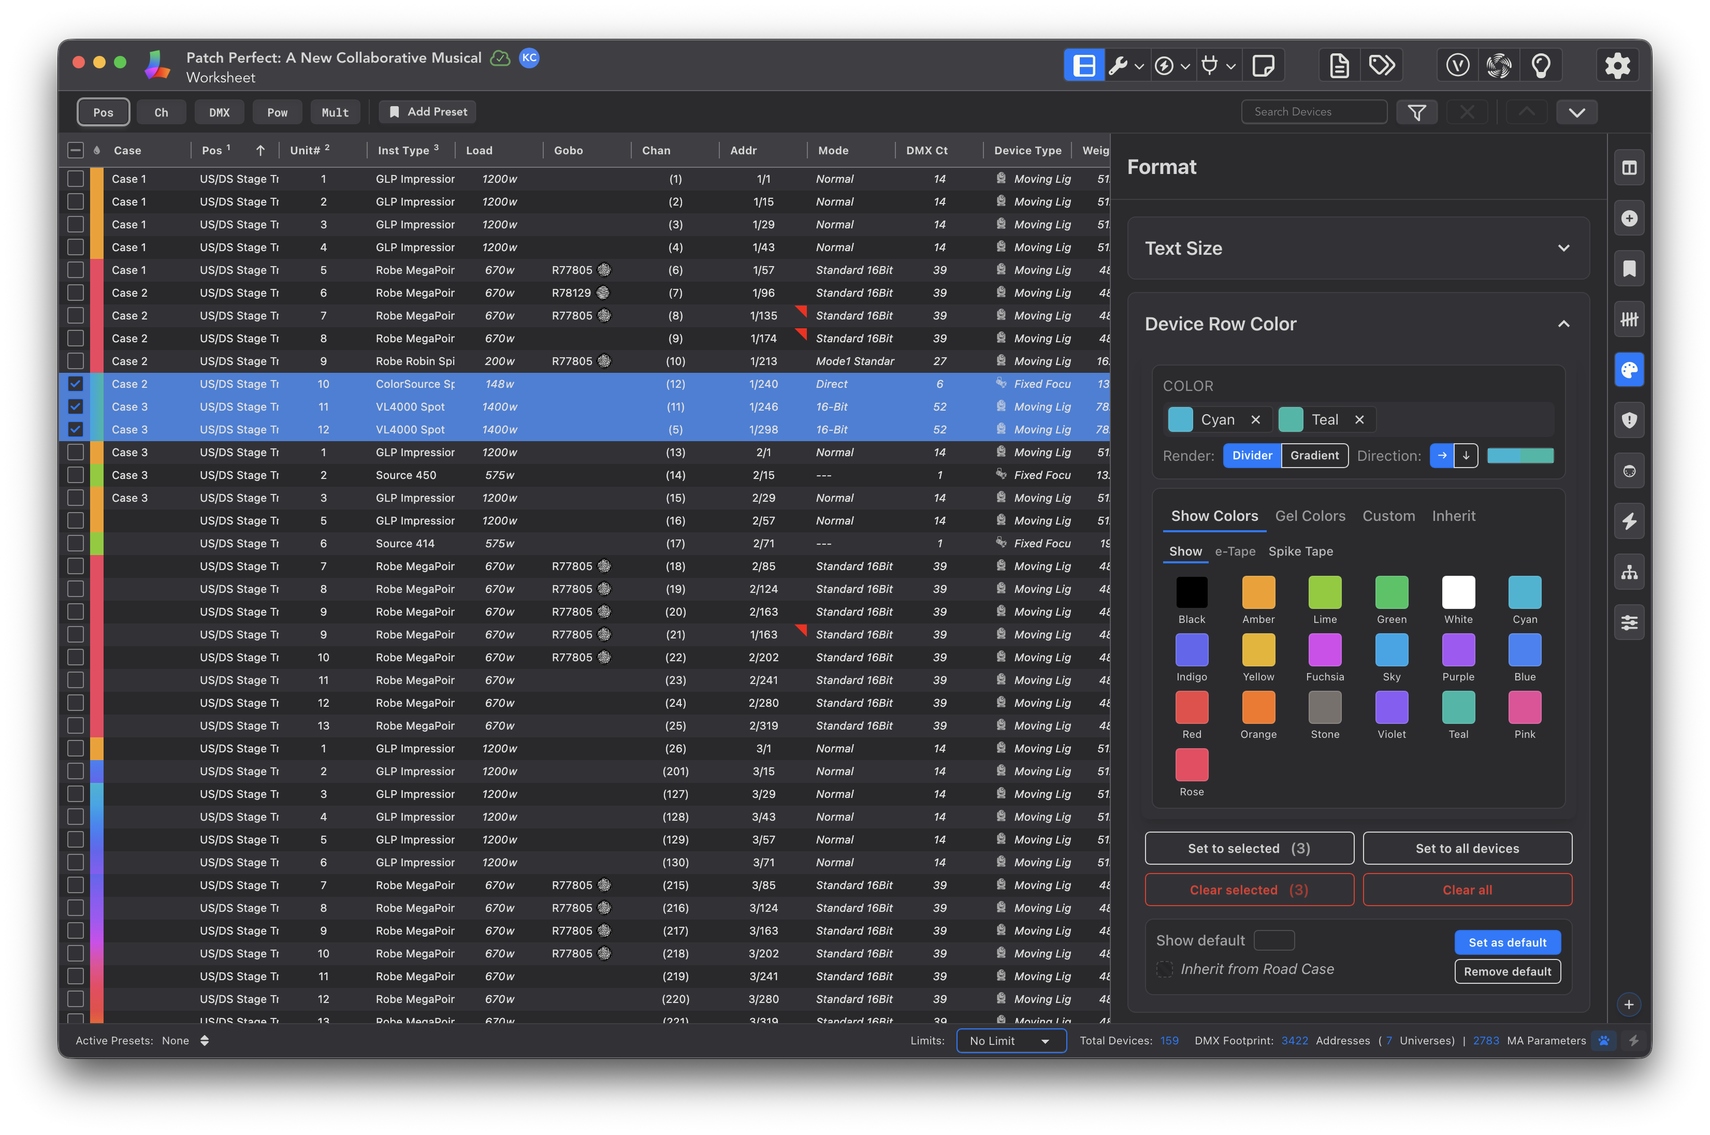Screen dimensions: 1710x1135
Task: Toggle the select-all header checkbox
Action: [x=75, y=151]
